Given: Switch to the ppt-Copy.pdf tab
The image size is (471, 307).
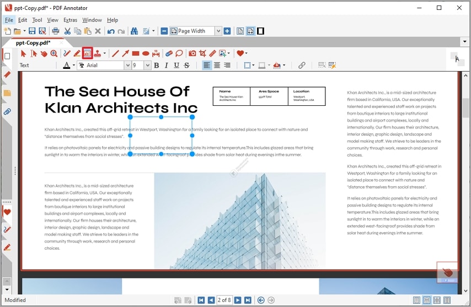Looking at the screenshot, I should coord(33,42).
